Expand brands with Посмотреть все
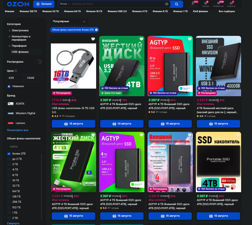The image size is (252, 225). click(x=18, y=130)
